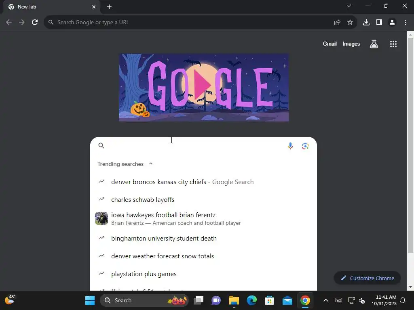Image resolution: width=414 pixels, height=310 pixels.
Task: Open notifications bell icon
Action: (x=403, y=300)
